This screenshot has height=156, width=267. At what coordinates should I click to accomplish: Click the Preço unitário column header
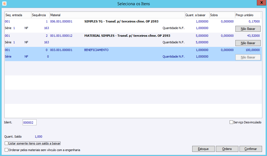(248, 15)
